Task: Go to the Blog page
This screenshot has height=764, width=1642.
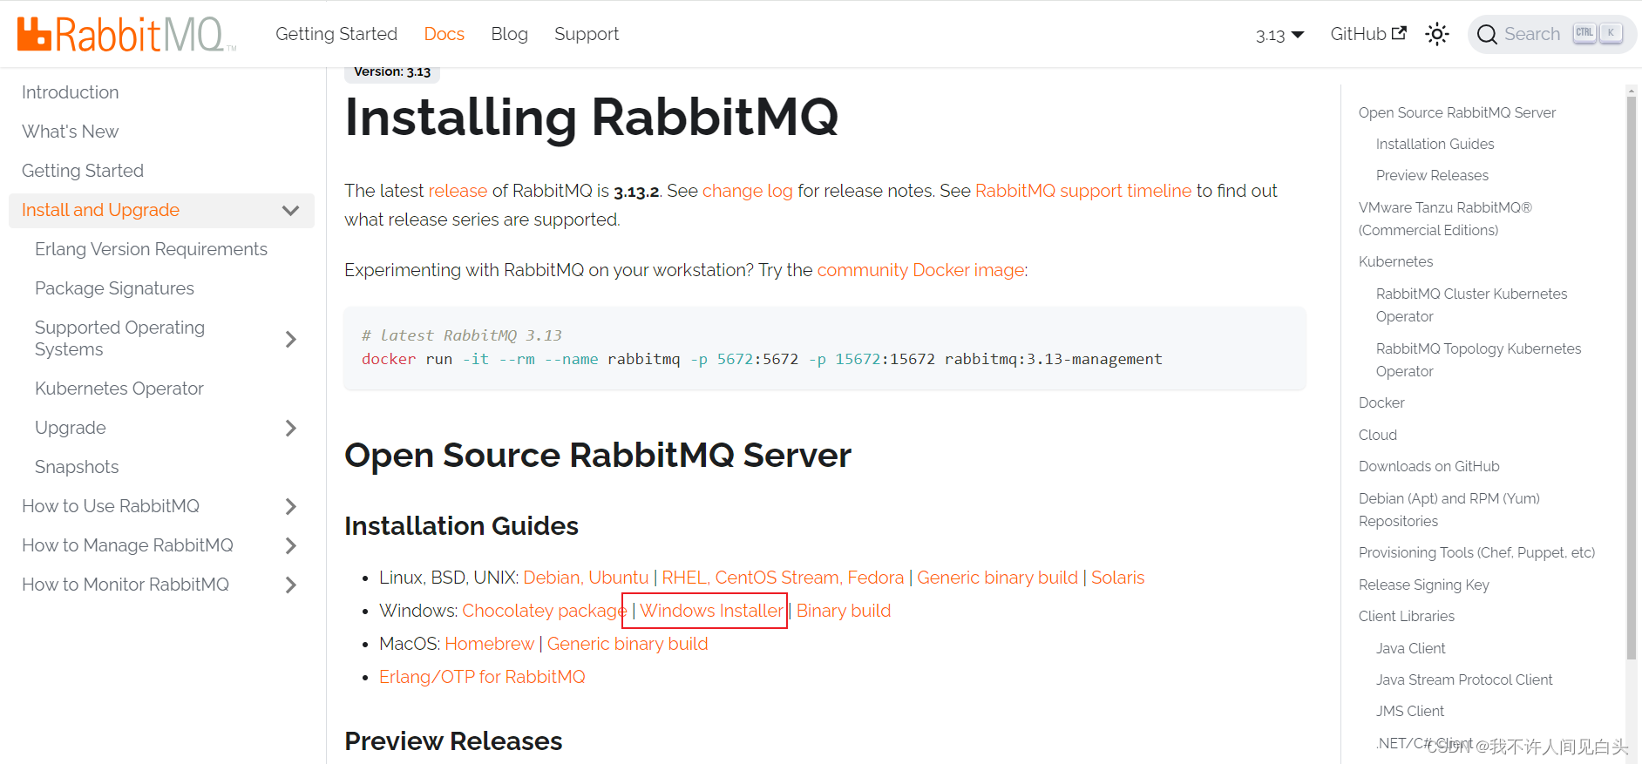Action: tap(509, 34)
